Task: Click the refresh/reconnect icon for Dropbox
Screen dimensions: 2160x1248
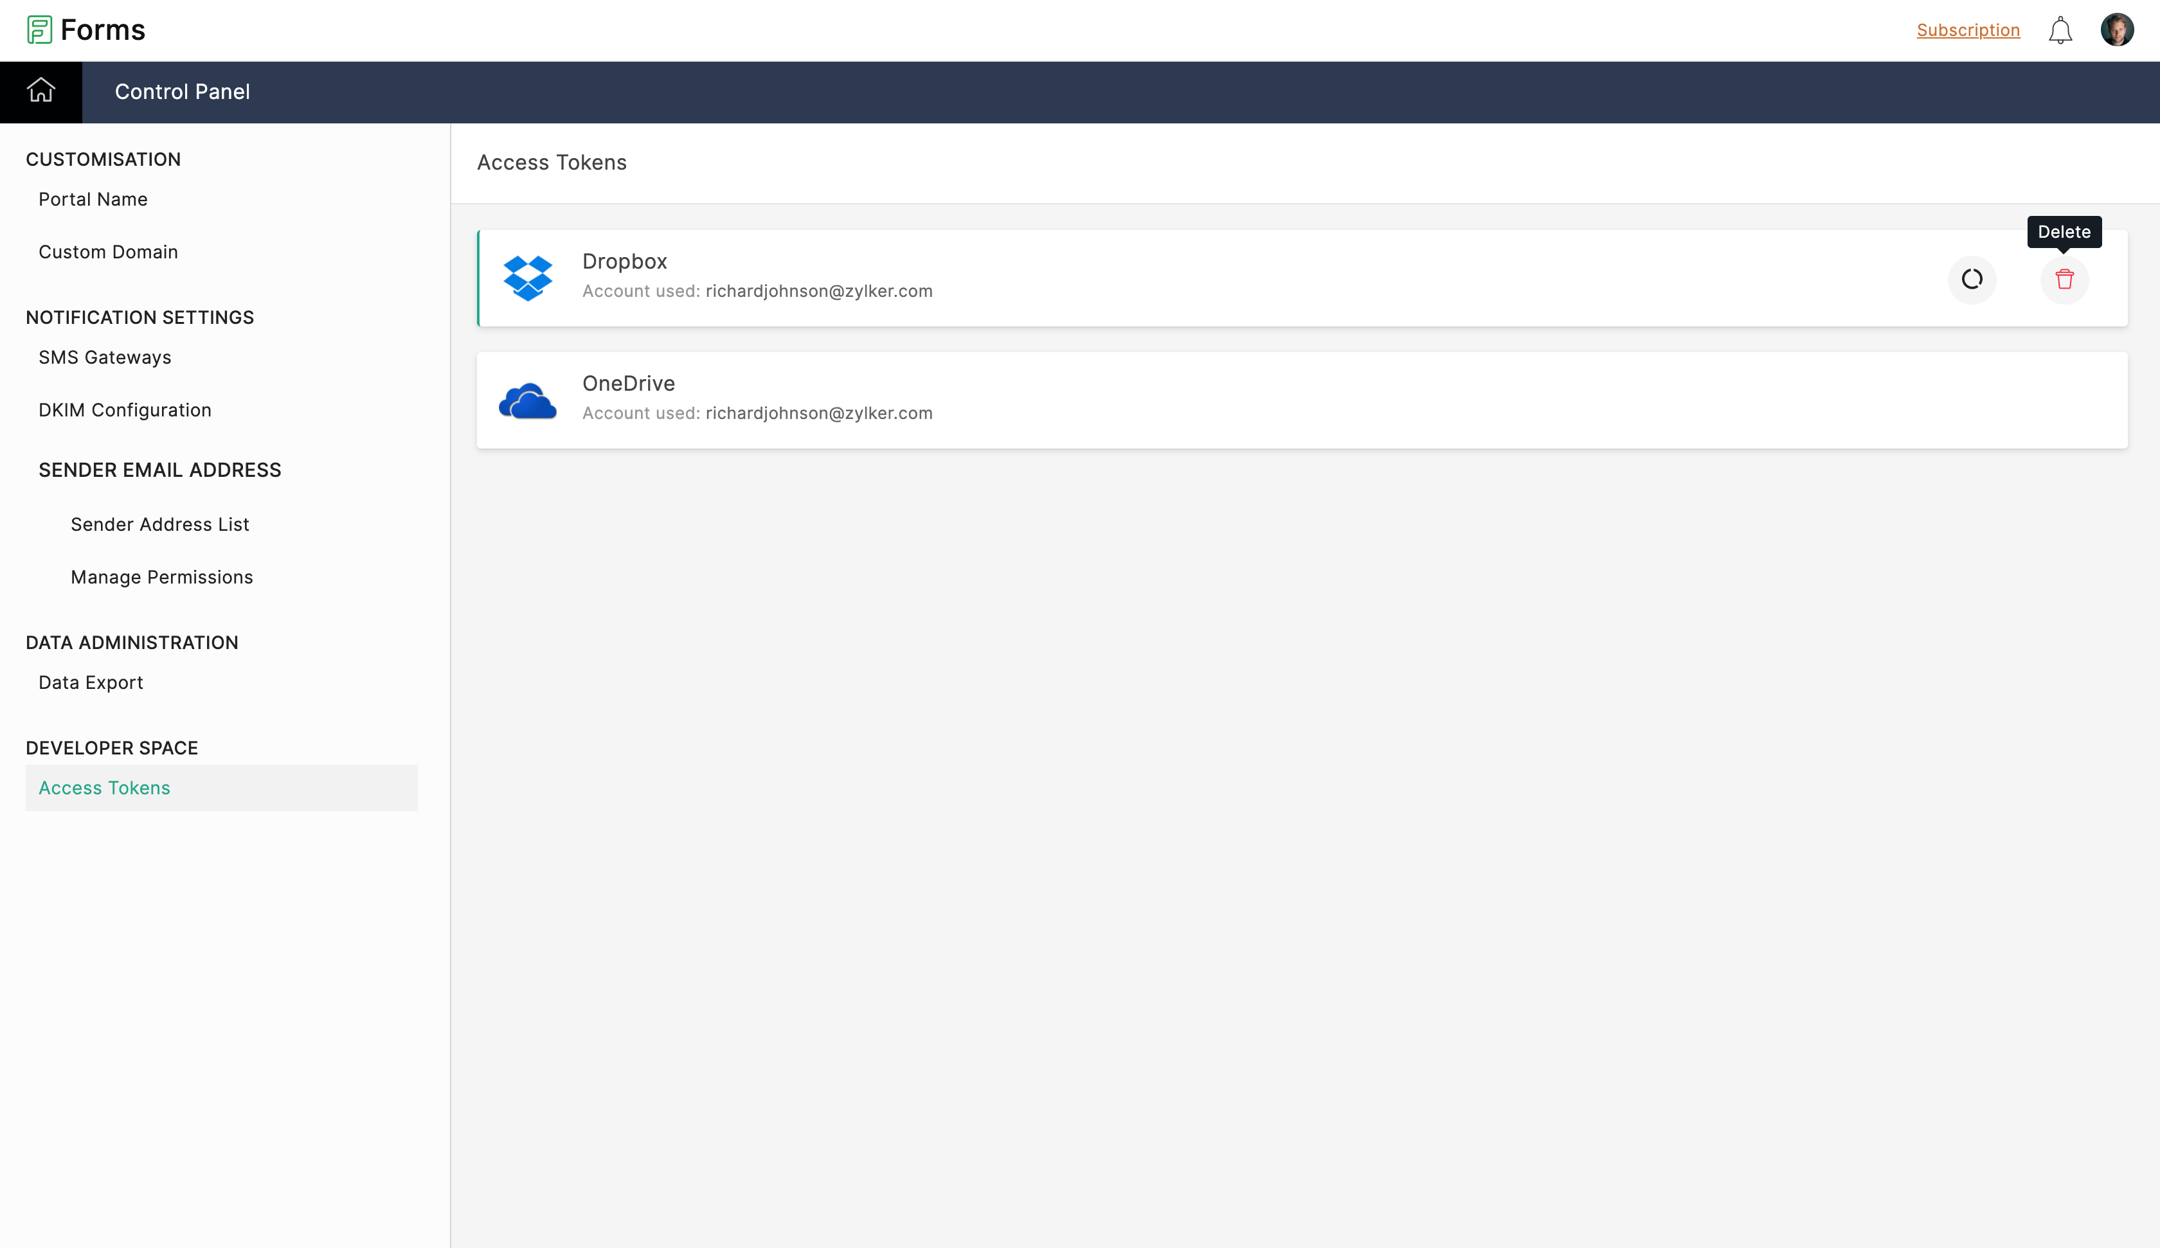Action: (x=1972, y=278)
